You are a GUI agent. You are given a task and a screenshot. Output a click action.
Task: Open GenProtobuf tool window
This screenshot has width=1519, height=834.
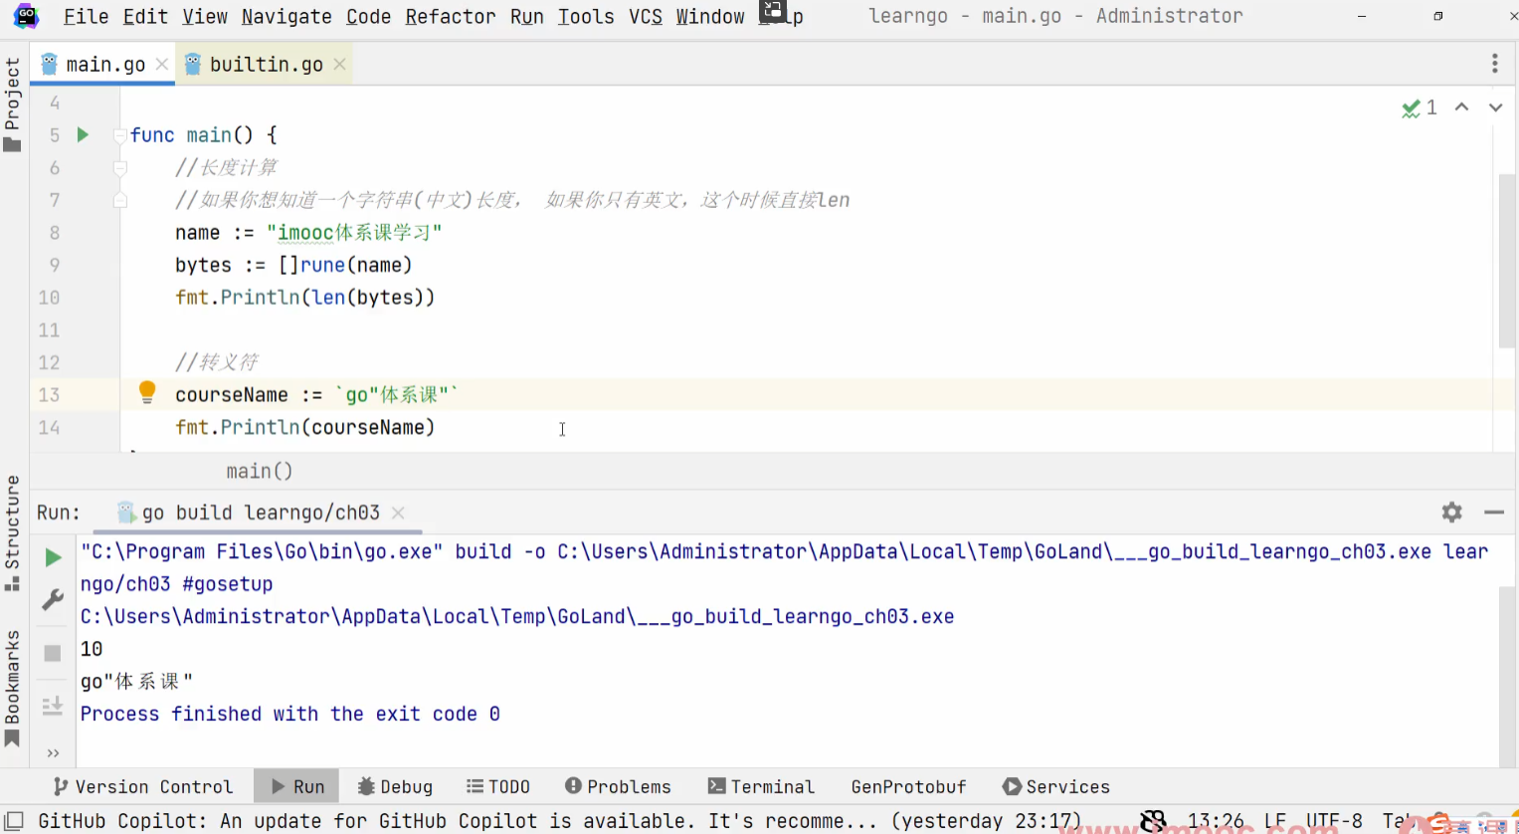908,786
